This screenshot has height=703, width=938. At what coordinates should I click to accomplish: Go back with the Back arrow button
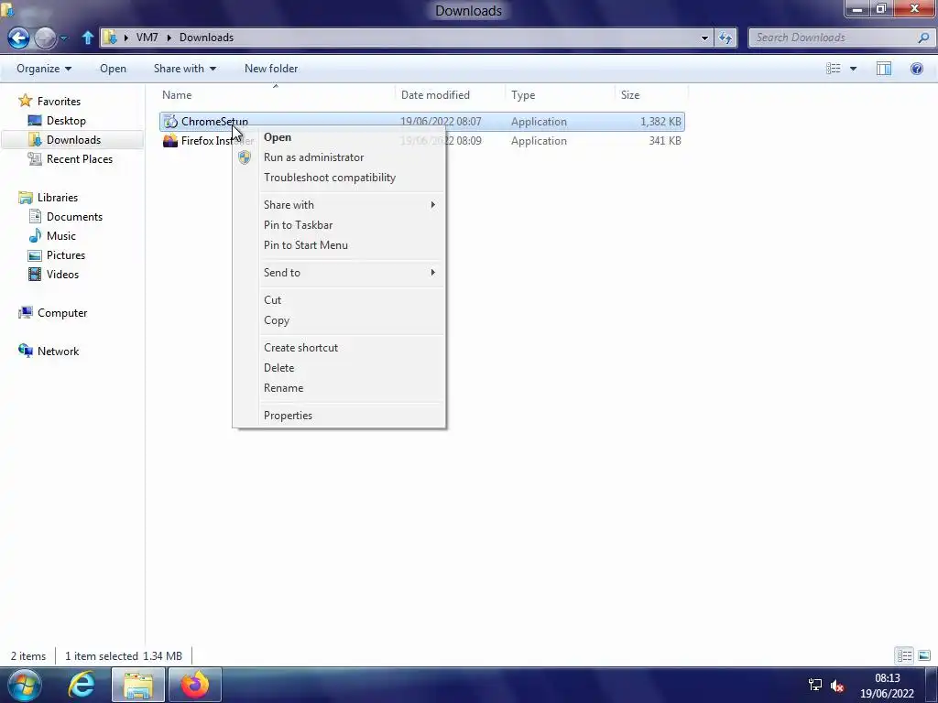point(18,38)
